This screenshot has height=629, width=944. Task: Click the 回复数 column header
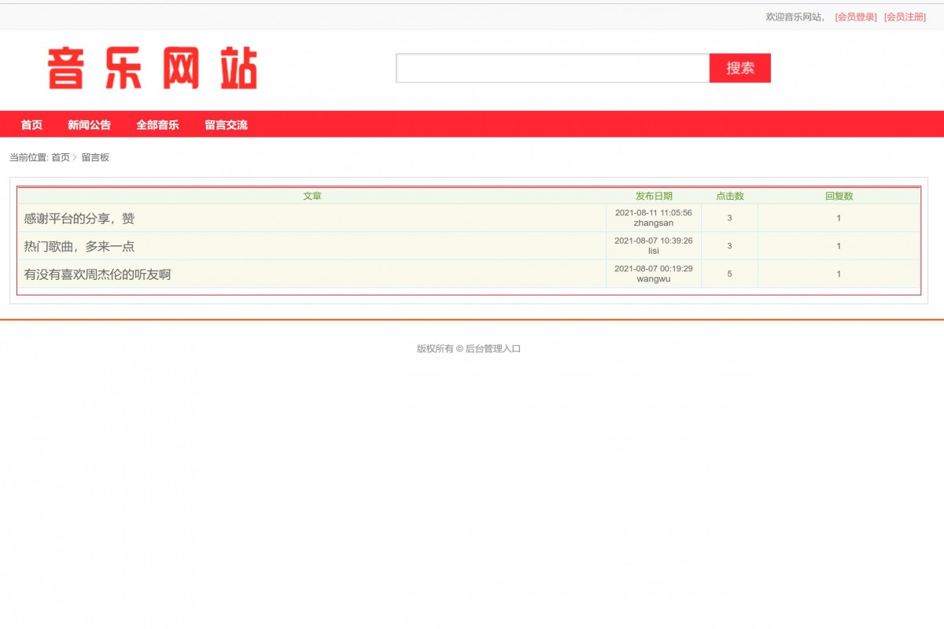(x=838, y=196)
